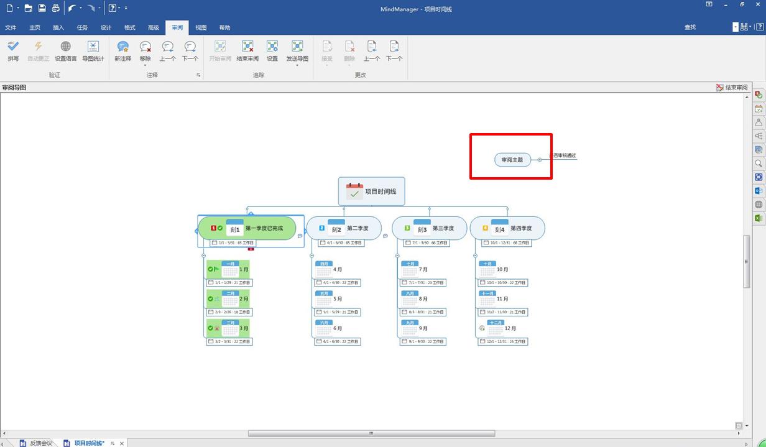Open 设置语言 language settings
Image resolution: width=766 pixels, height=447 pixels.
pyautogui.click(x=65, y=50)
